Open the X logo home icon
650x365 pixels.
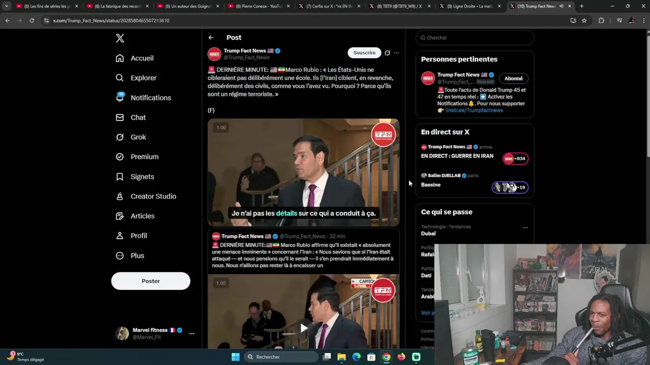pos(120,38)
